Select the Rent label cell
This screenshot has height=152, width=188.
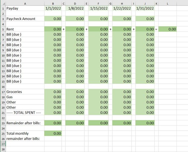pyautogui.click(x=25, y=29)
